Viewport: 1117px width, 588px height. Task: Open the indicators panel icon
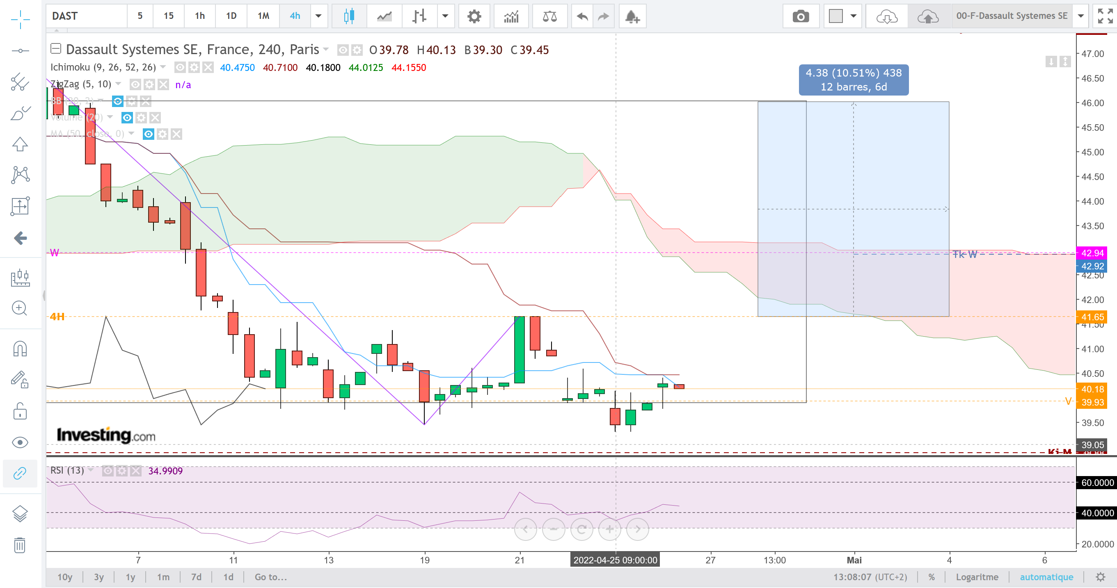point(511,16)
